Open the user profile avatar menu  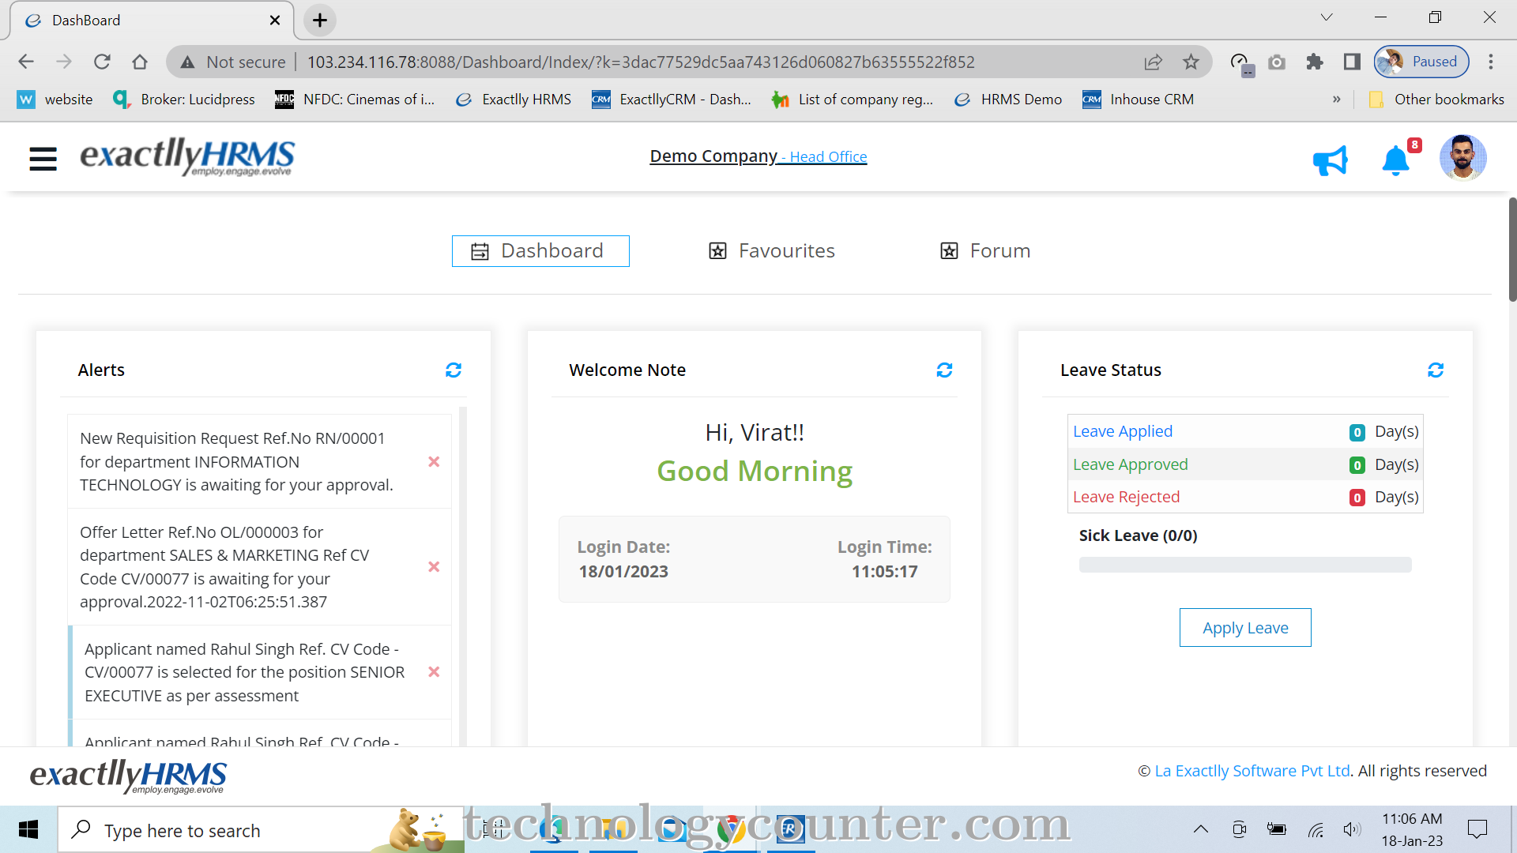point(1462,158)
